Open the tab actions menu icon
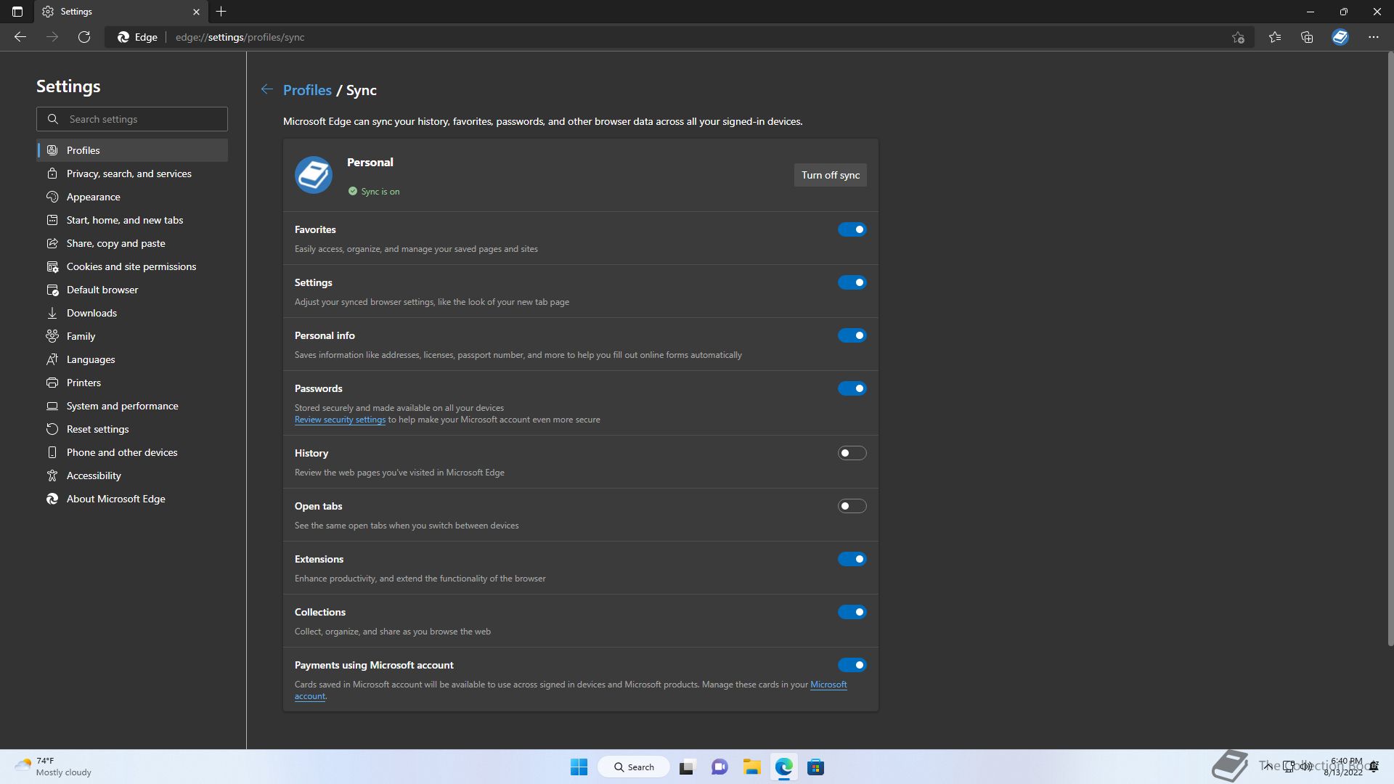The width and height of the screenshot is (1394, 784). point(17,12)
